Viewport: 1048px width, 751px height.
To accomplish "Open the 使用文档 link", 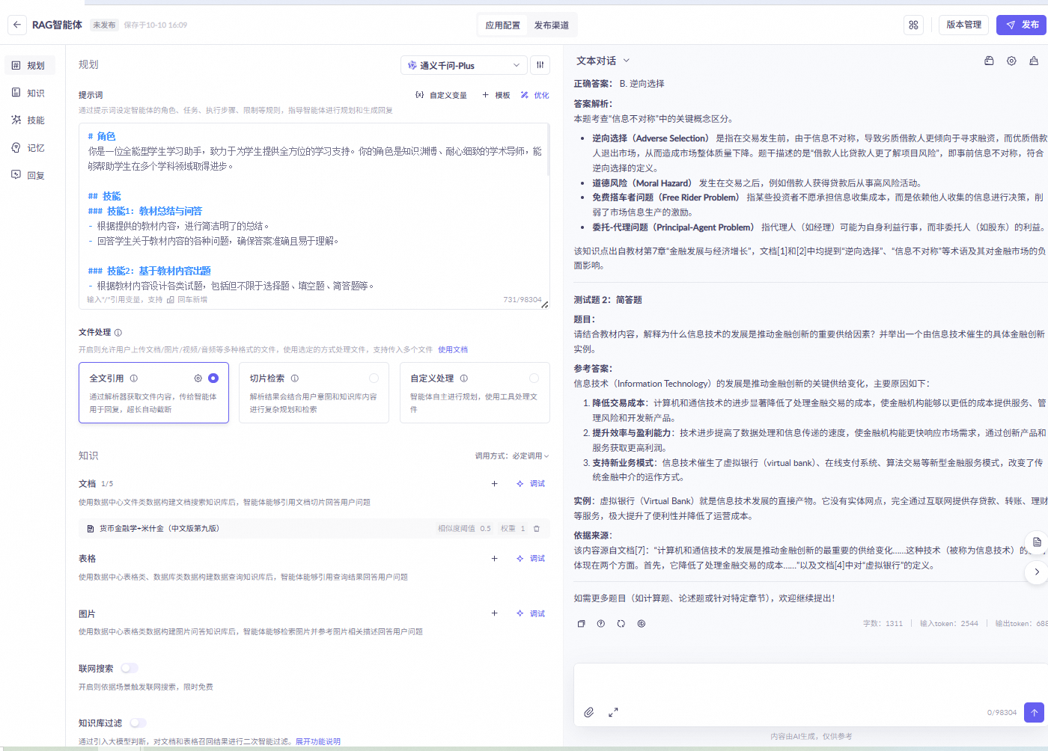I will click(453, 350).
